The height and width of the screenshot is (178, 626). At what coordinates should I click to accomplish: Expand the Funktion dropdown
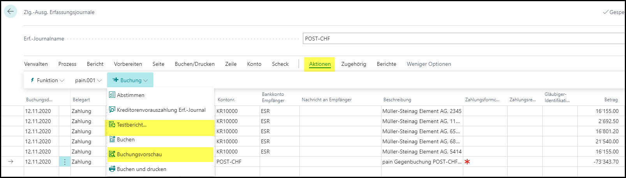(47, 80)
